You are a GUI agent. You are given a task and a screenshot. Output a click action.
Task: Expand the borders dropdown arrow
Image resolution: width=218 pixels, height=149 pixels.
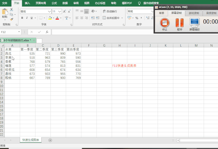(x=44, y=18)
